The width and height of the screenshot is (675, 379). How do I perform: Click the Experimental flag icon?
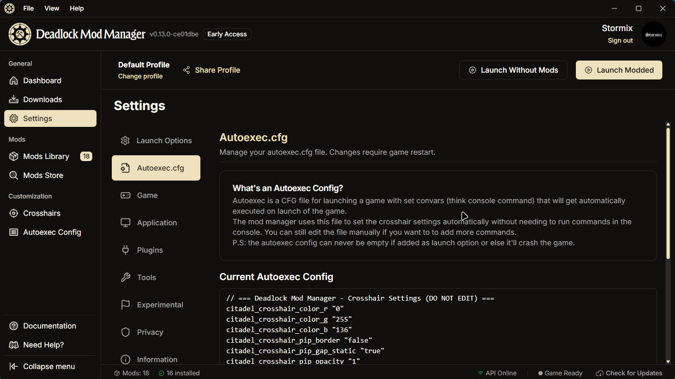pyautogui.click(x=126, y=305)
